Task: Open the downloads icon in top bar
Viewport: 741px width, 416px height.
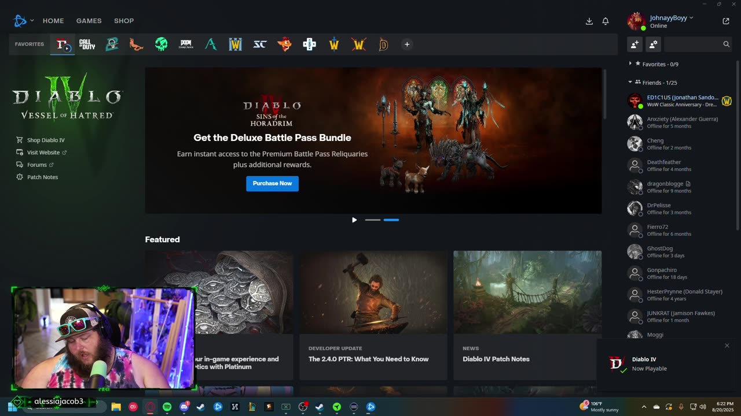Action: 589,21
